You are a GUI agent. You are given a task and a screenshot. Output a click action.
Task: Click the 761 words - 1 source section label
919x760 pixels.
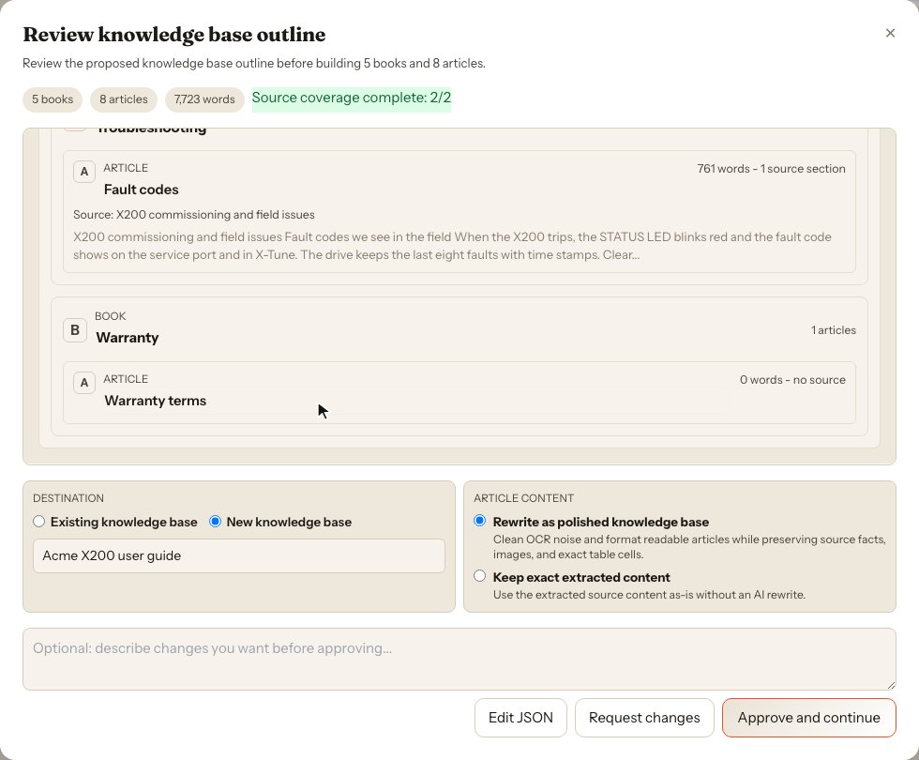tap(771, 169)
